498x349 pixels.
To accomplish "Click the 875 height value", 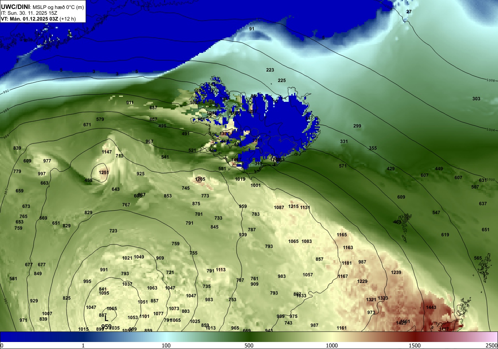I will pyautogui.click(x=196, y=204).
